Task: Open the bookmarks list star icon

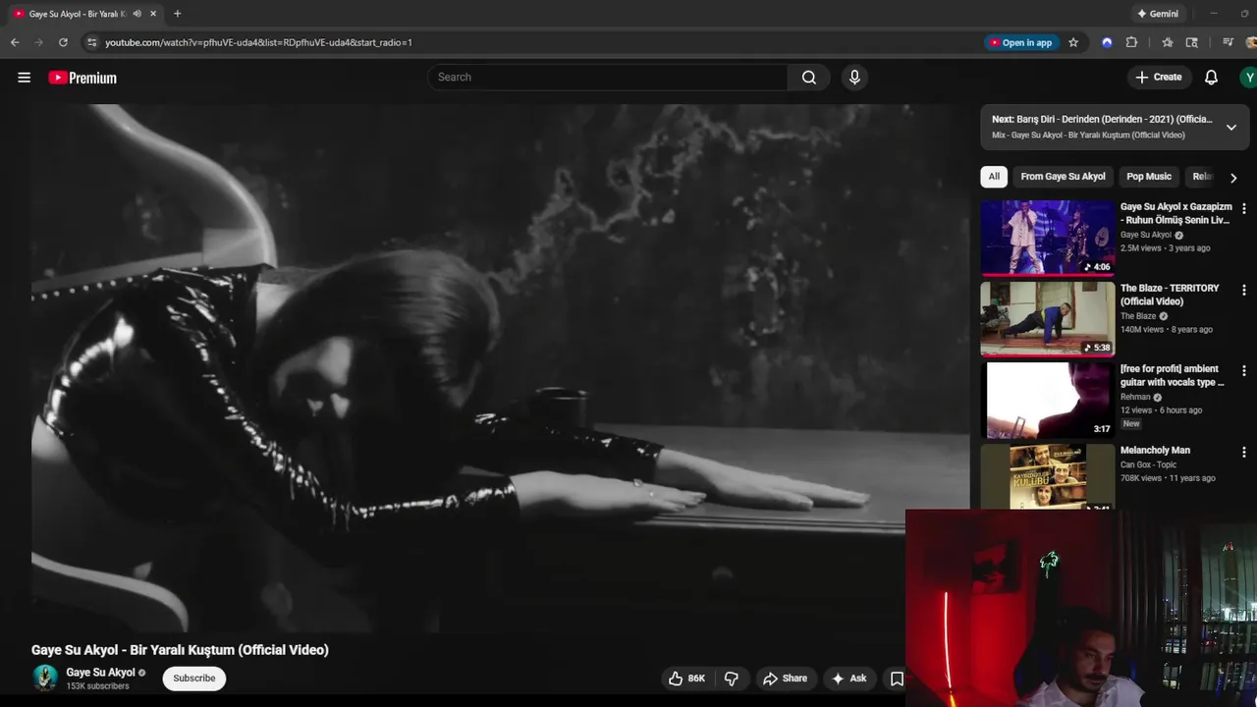Action: tap(1167, 42)
